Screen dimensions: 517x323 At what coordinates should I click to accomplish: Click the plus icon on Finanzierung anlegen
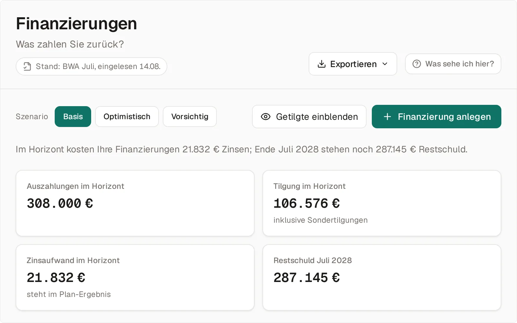(387, 117)
